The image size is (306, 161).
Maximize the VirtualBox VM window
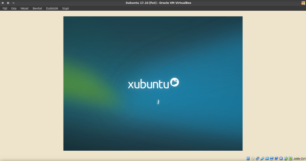click(x=8, y=3)
